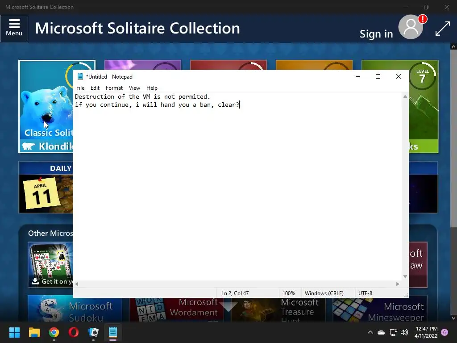Viewport: 457px width, 343px height.
Task: Click the word 'Destruction' in Notepad
Action: 95,96
